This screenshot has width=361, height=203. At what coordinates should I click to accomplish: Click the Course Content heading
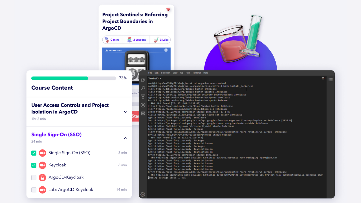[52, 88]
